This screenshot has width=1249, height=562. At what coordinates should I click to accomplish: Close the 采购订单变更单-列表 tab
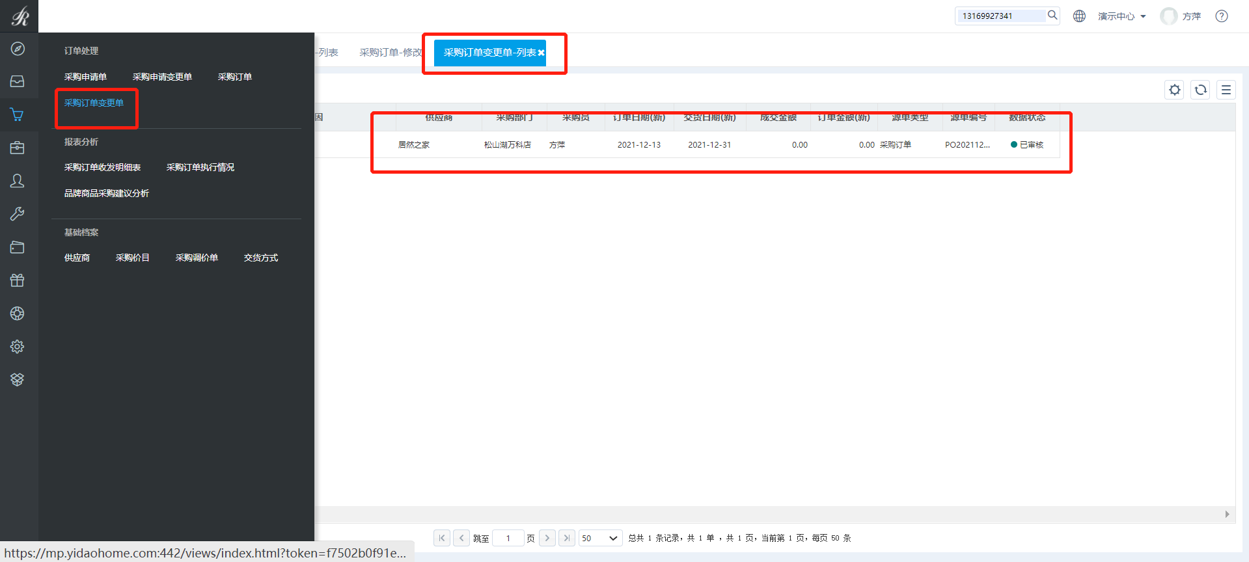541,53
